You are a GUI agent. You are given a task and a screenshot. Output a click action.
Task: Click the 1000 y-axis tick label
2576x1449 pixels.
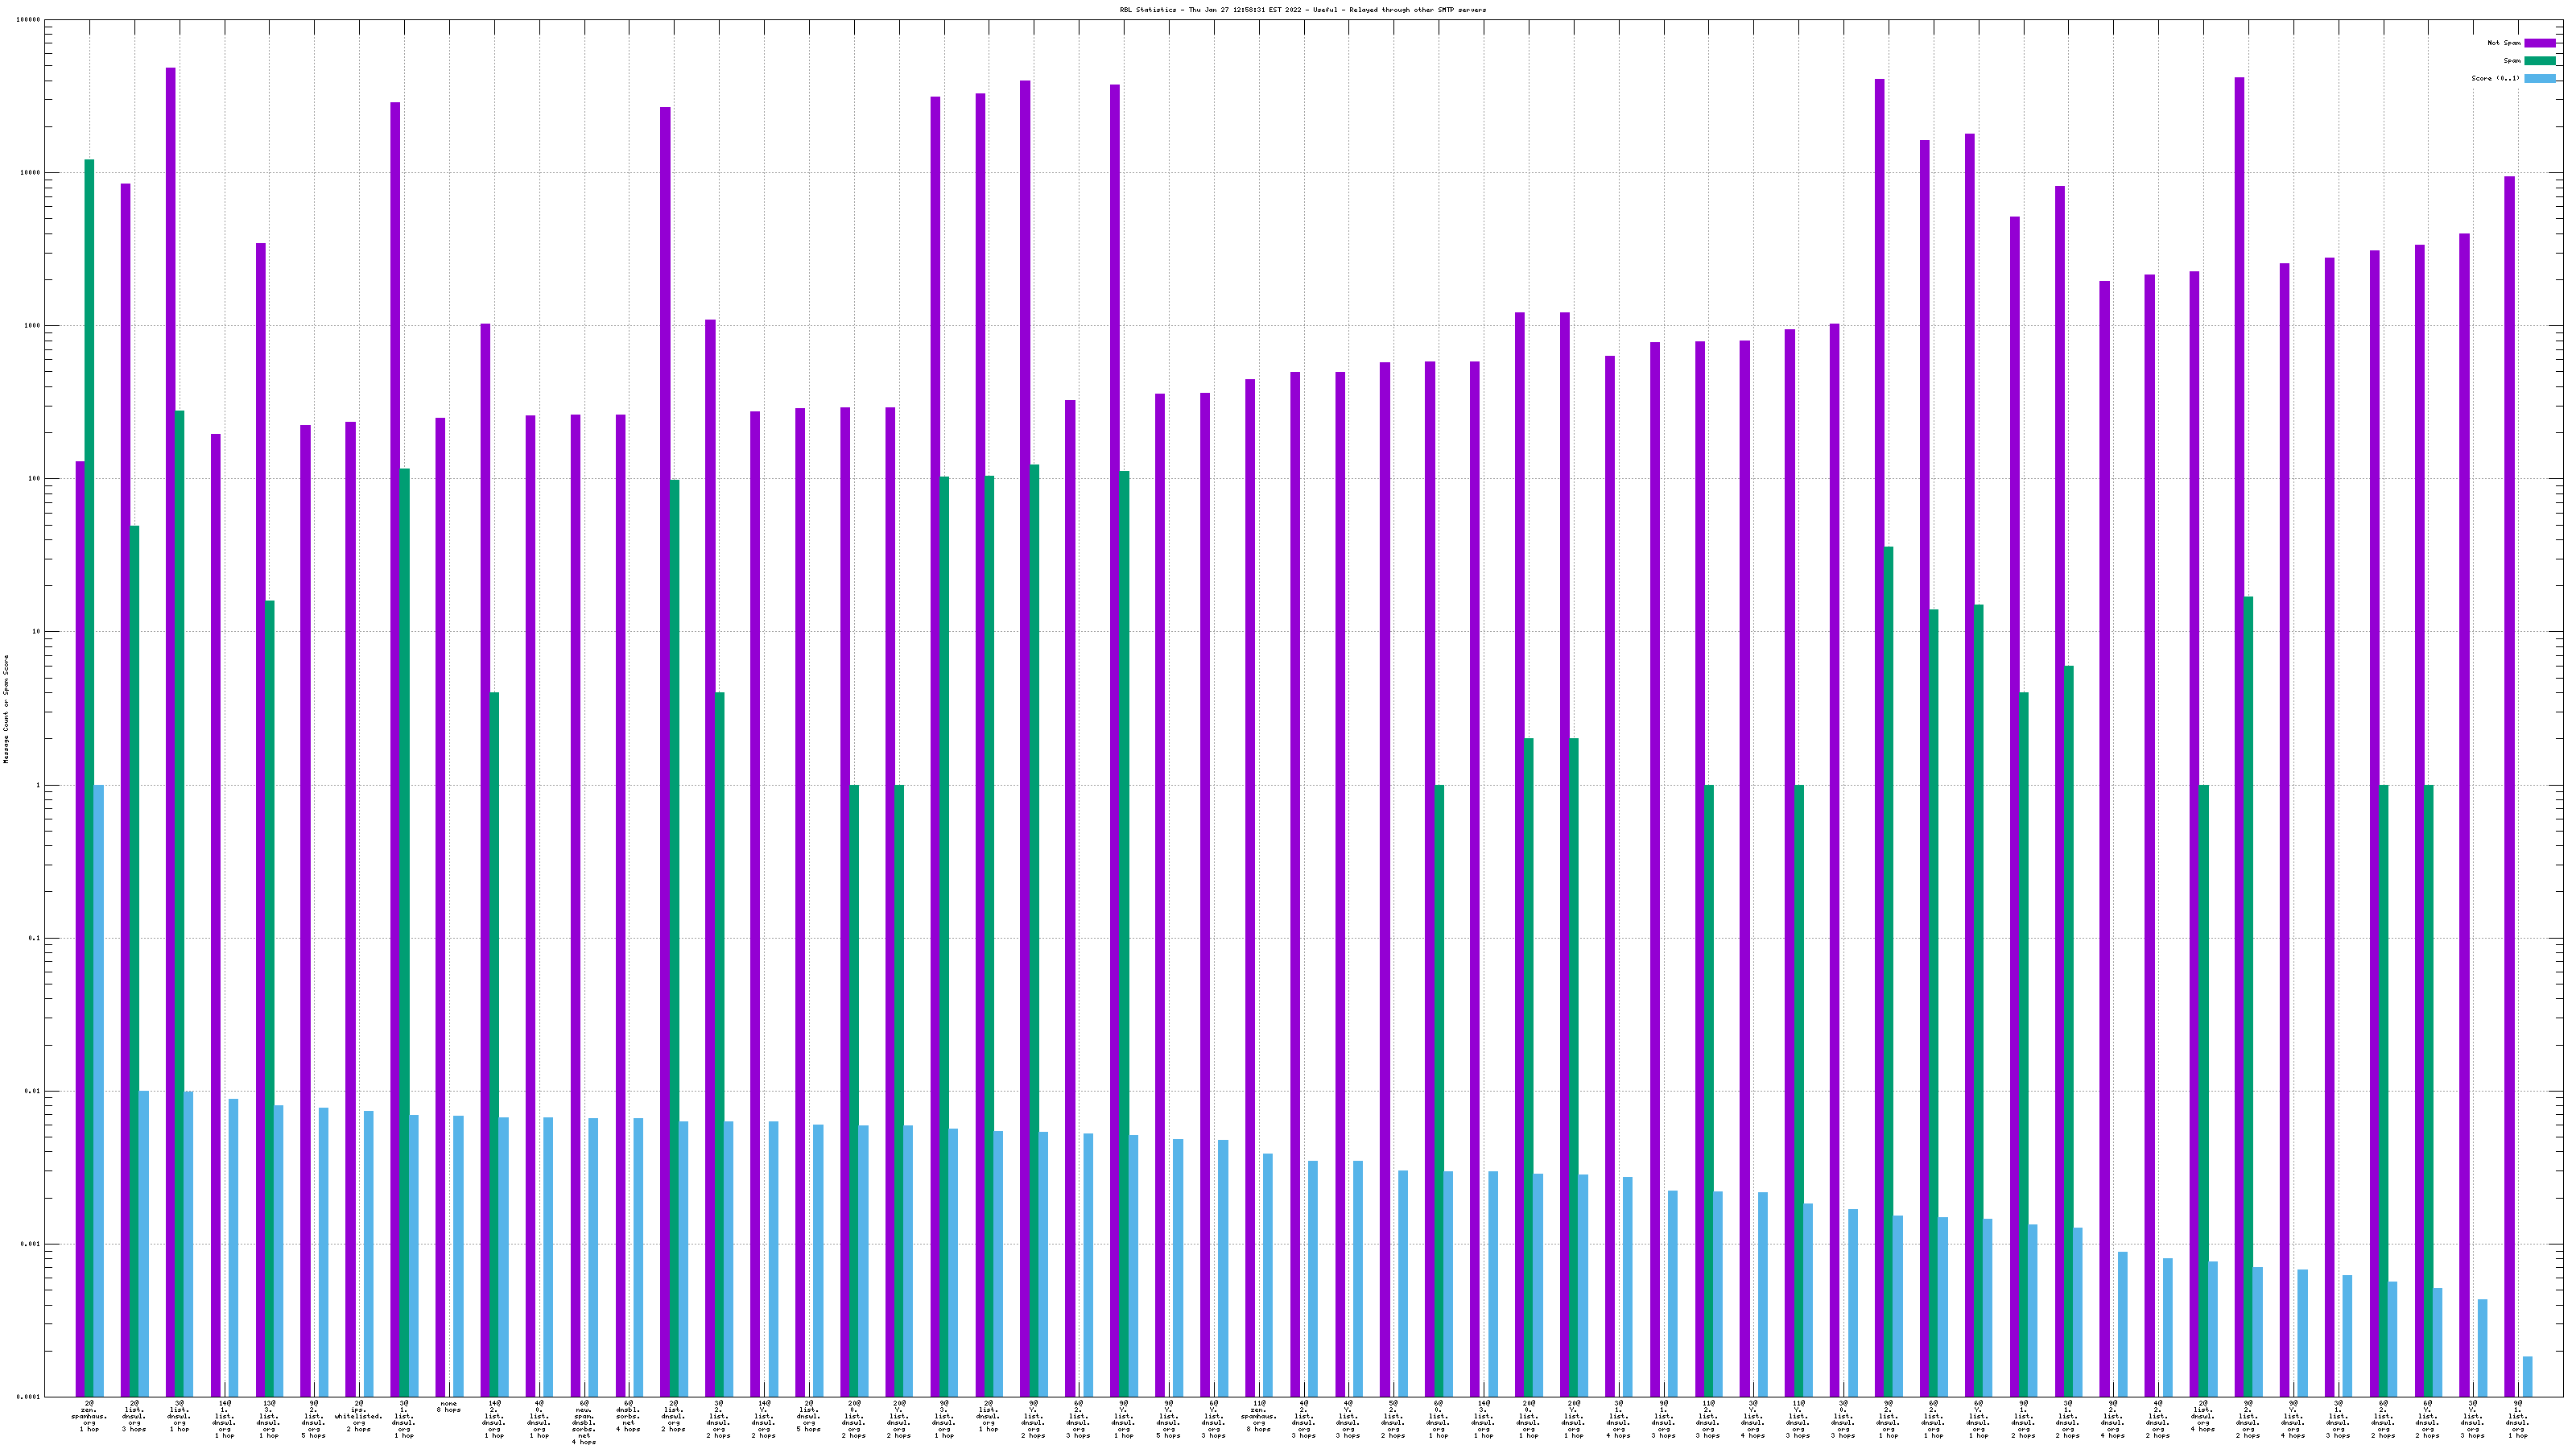[32, 326]
